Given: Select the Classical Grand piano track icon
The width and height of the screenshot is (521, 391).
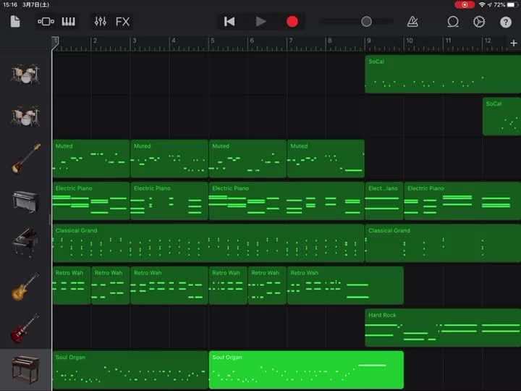Looking at the screenshot, I should 25,243.
